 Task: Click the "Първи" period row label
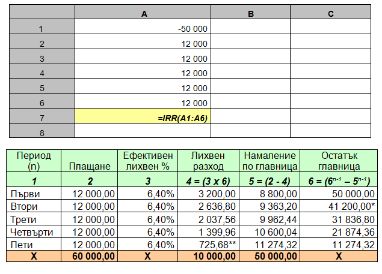point(34,193)
